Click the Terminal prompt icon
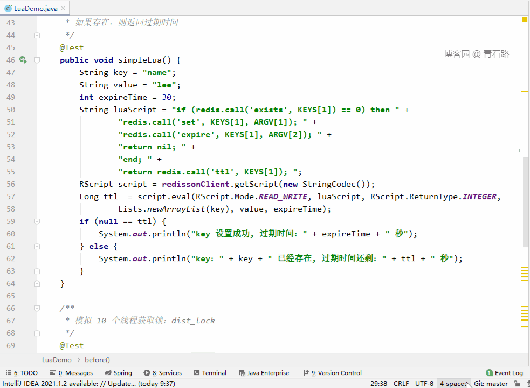Viewport: 530px width, 388px height. click(x=196, y=372)
